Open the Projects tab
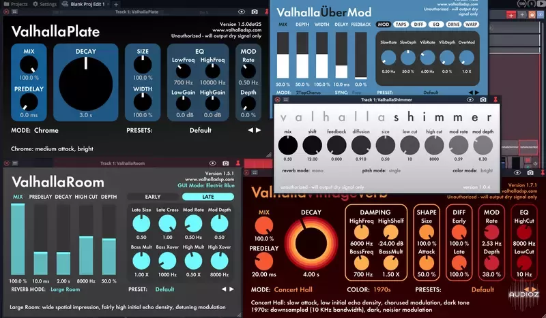This screenshot has height=318, width=546. pyautogui.click(x=16, y=4)
